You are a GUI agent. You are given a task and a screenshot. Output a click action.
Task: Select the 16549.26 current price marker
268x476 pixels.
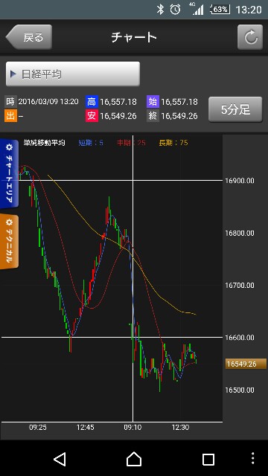[246, 364]
